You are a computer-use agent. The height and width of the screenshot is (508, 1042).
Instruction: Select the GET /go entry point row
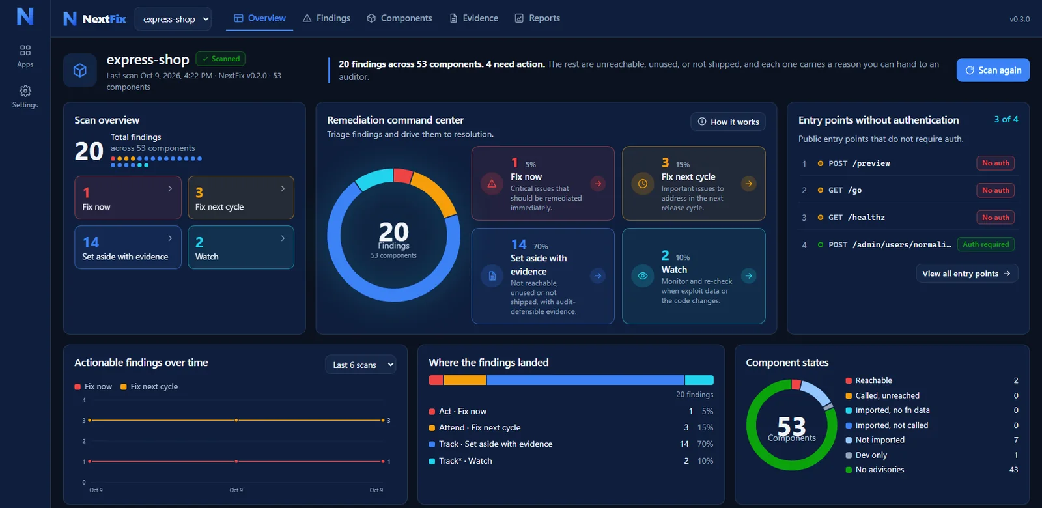click(x=908, y=190)
